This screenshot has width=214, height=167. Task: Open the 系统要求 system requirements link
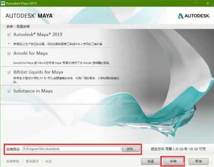click(x=32, y=161)
